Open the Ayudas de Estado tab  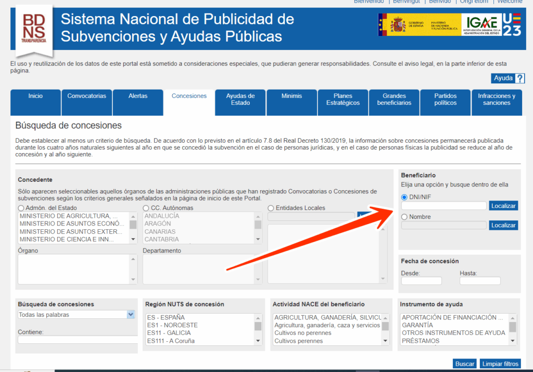(x=240, y=103)
